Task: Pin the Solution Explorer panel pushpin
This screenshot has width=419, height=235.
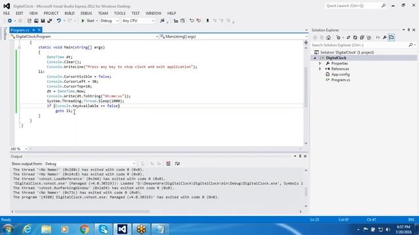Action: pyautogui.click(x=409, y=30)
